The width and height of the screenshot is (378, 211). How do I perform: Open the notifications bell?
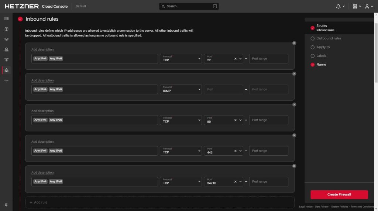(x=340, y=6)
